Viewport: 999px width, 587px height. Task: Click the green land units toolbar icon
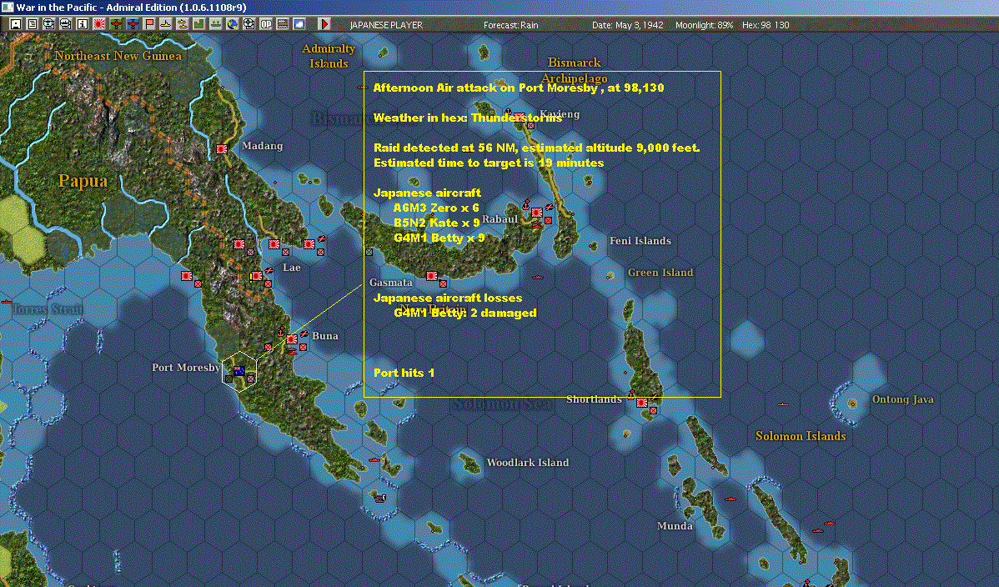coord(198,24)
